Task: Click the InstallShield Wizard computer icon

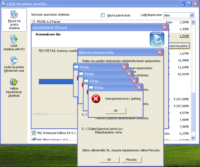Action: [157, 39]
